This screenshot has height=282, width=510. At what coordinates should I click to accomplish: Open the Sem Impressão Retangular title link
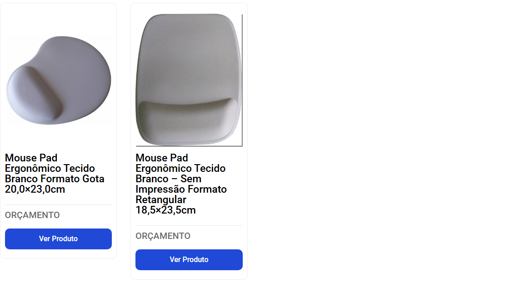[x=181, y=184]
